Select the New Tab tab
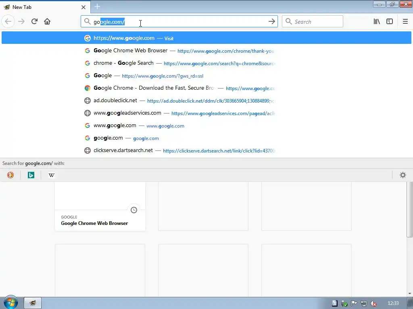The image size is (413, 309). point(45,7)
